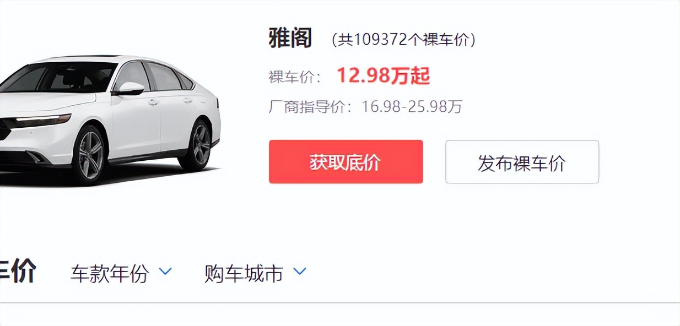Click the 共109372个裸车价 count text

pos(404,40)
